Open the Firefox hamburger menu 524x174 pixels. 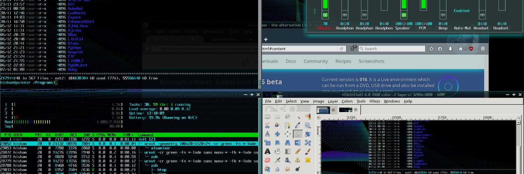(x=483, y=49)
